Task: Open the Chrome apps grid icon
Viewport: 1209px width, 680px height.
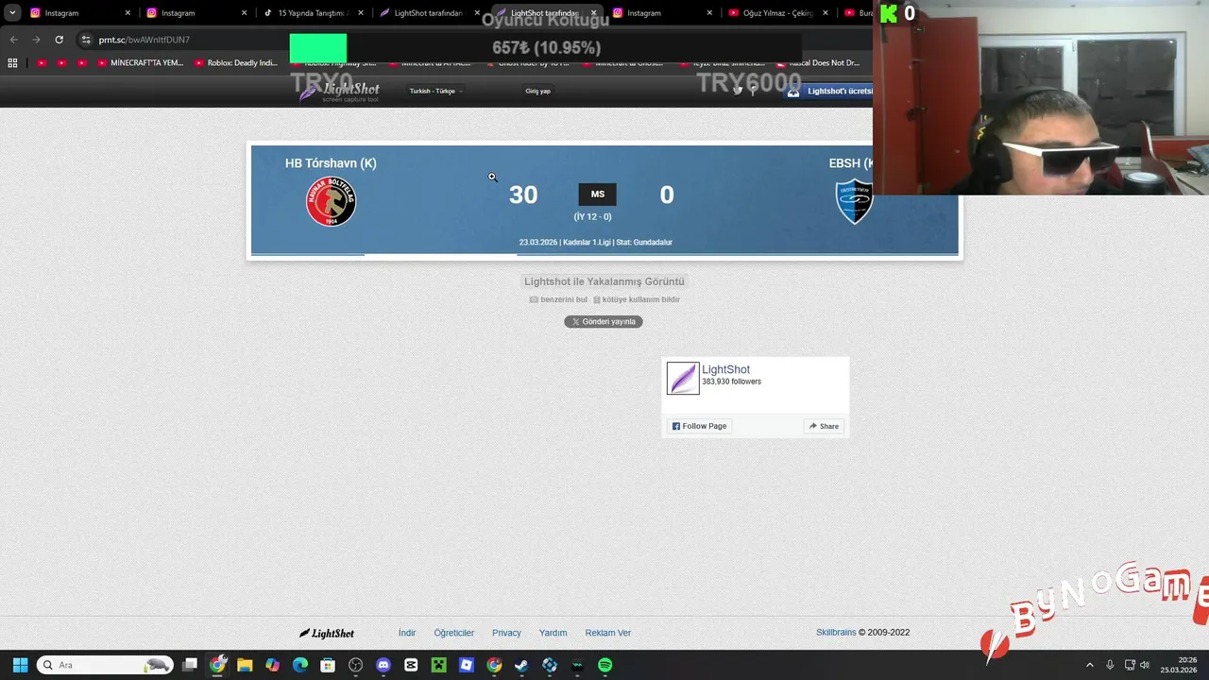Action: point(12,63)
